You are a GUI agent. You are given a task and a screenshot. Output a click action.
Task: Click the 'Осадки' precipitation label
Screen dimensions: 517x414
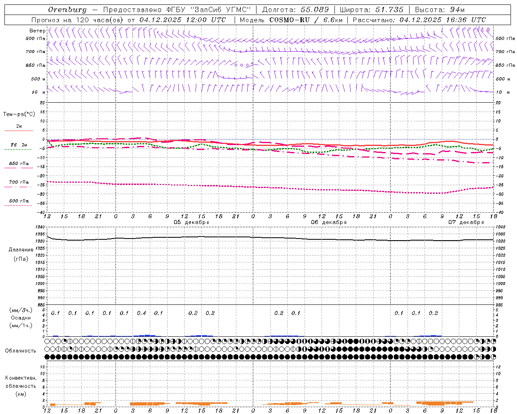[21, 318]
